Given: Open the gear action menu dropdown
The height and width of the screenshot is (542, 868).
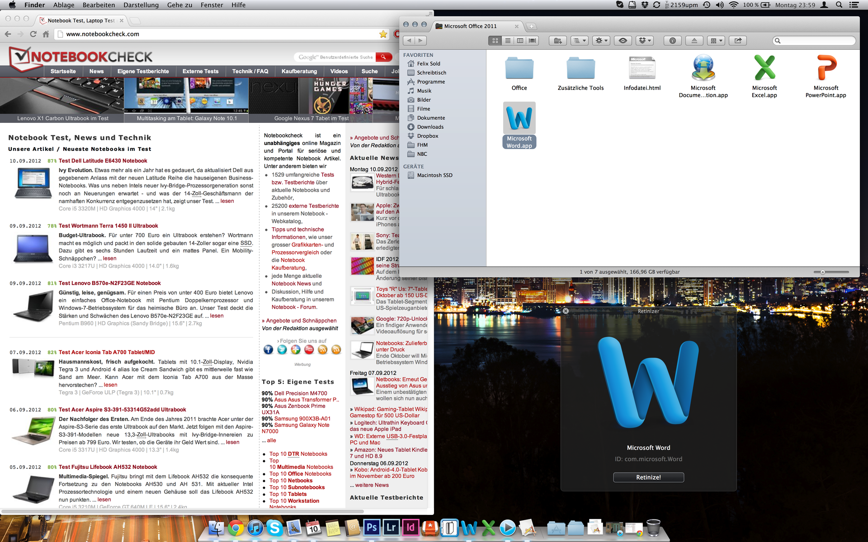Looking at the screenshot, I should tap(601, 41).
